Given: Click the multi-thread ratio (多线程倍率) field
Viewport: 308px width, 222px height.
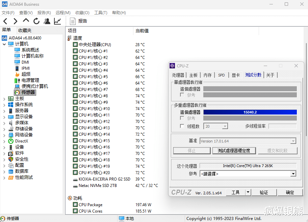Looking at the screenshot, I should tap(282, 126).
